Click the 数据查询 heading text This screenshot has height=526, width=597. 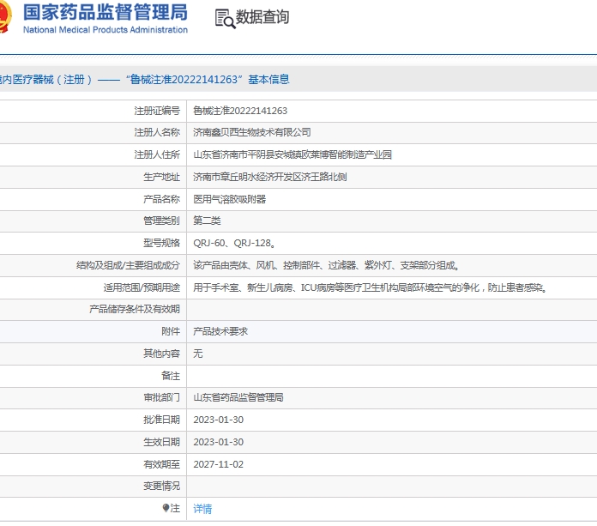pos(262,17)
